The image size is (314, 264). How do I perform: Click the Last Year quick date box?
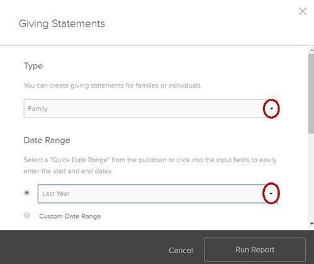point(158,194)
